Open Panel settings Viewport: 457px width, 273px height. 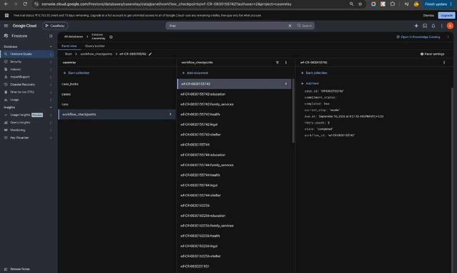[x=432, y=54]
